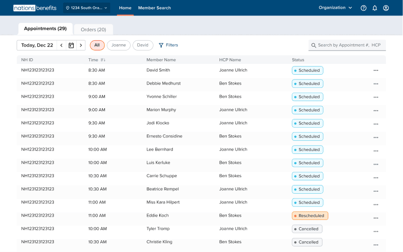Go to the previous day arrow
403x252 pixels.
tap(61, 45)
